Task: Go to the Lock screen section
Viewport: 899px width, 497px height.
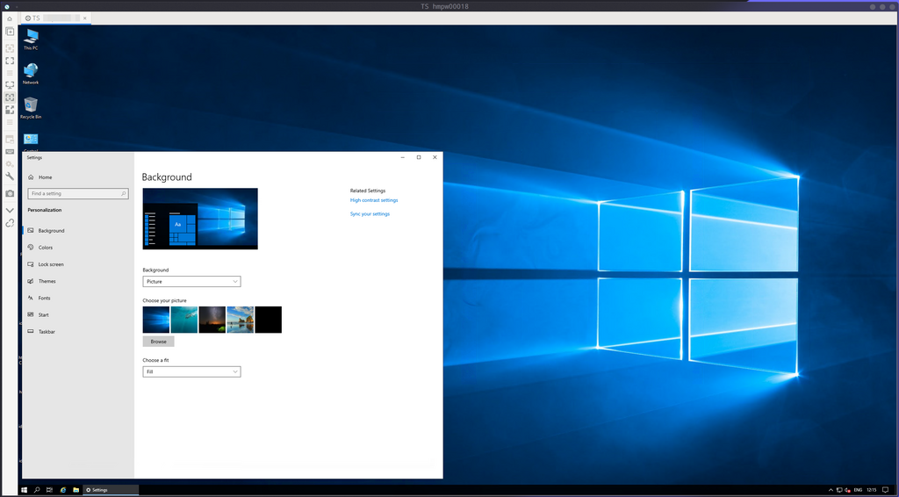Action: coord(51,264)
